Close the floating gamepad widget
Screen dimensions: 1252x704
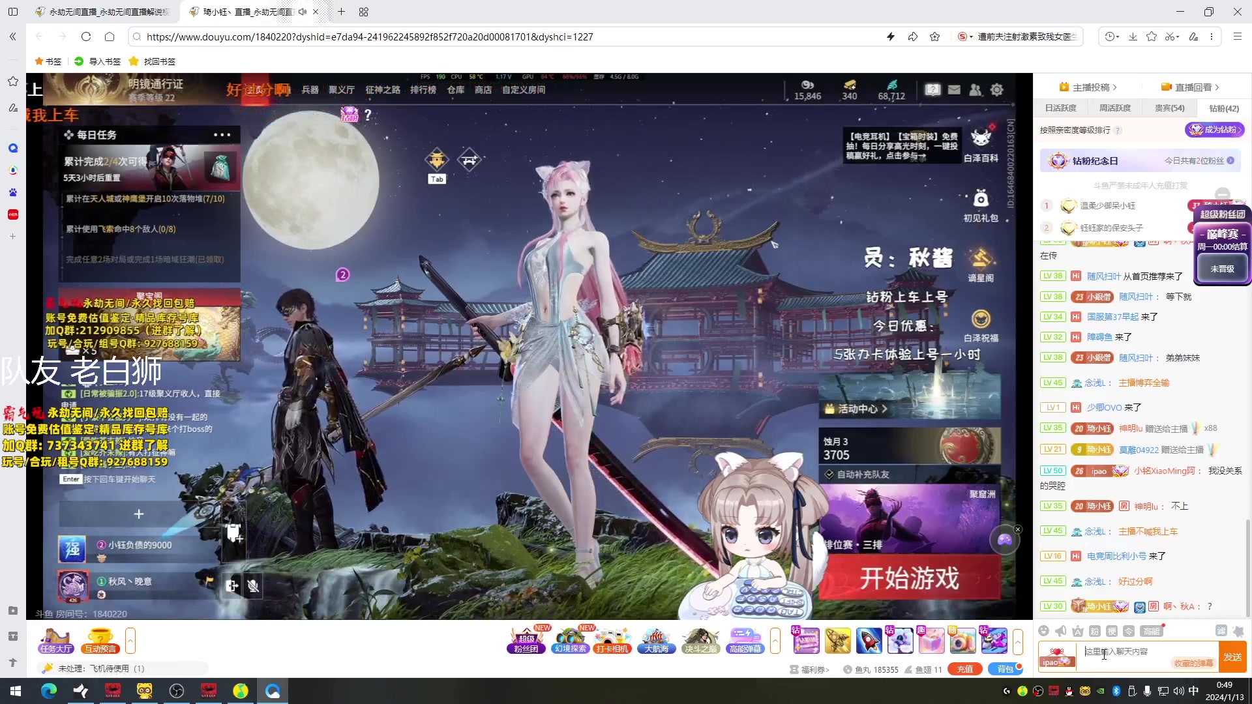tap(1018, 529)
